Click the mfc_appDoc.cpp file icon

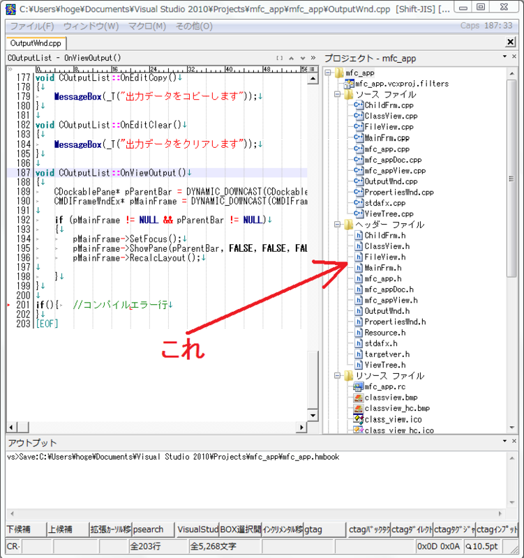click(359, 160)
